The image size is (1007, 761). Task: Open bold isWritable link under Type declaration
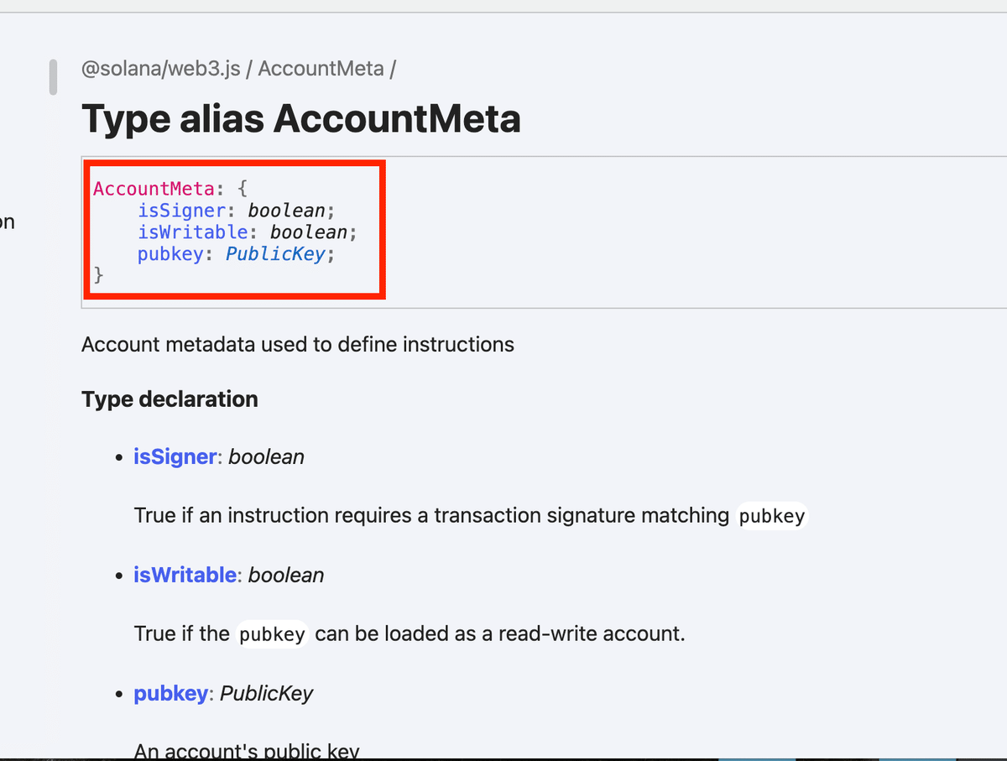[x=185, y=575]
